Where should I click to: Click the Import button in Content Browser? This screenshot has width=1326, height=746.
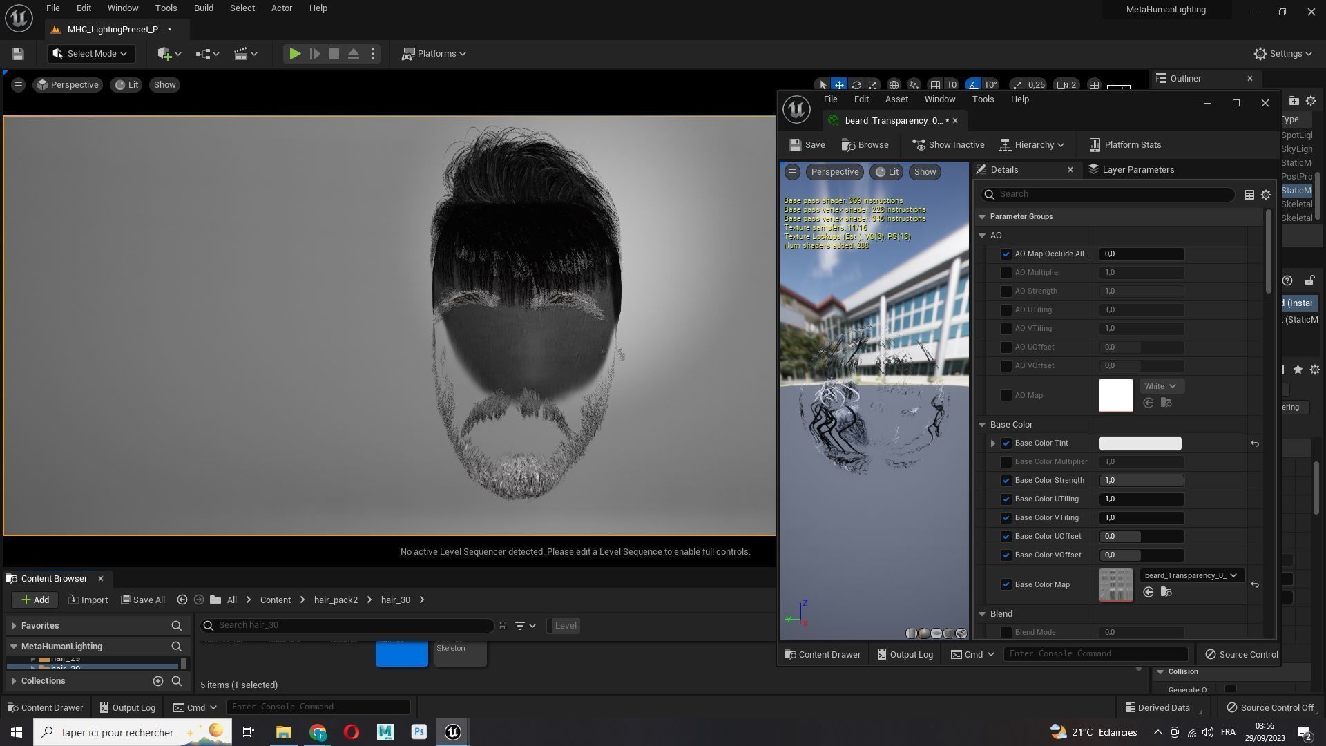pyautogui.click(x=88, y=600)
